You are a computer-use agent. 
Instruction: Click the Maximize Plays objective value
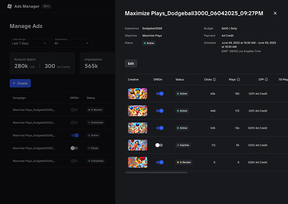click(152, 35)
